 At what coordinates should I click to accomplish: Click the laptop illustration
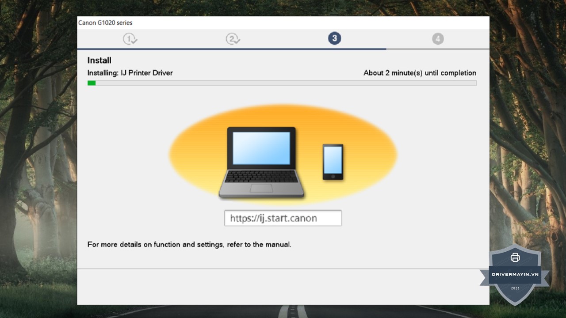261,162
